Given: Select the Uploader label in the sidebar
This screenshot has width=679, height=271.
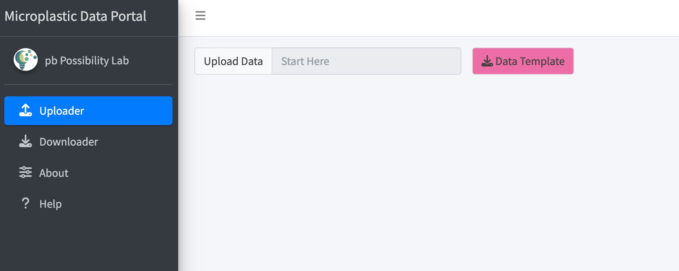Looking at the screenshot, I should 62,111.
